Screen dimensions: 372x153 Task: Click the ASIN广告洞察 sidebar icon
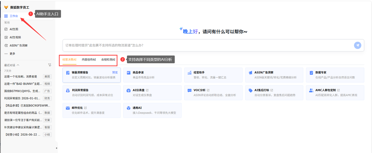[x=6, y=45]
